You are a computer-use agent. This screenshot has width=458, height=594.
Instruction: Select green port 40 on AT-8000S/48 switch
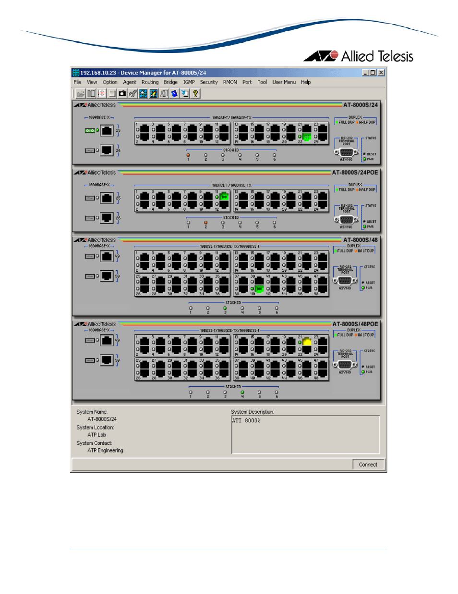click(259, 289)
